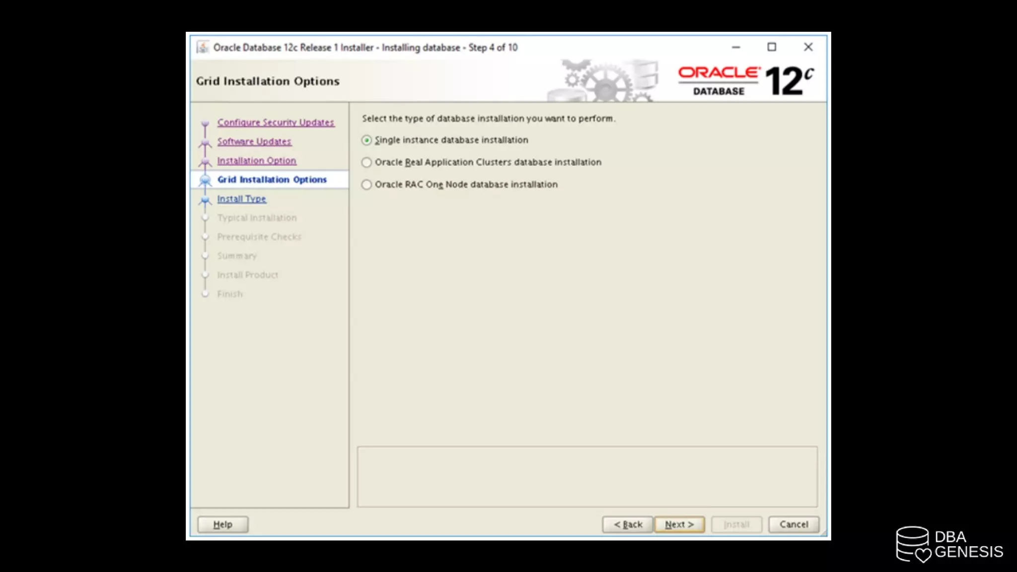Select Oracle RAC One Node database installation
Viewport: 1017px width, 572px height.
pos(366,185)
